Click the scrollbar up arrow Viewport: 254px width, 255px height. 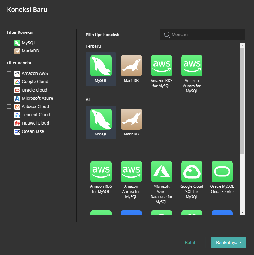[x=242, y=46]
